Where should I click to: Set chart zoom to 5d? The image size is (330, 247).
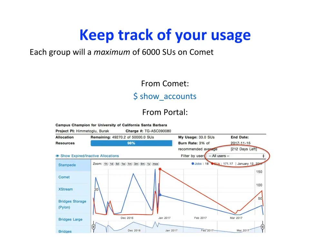[117, 164]
